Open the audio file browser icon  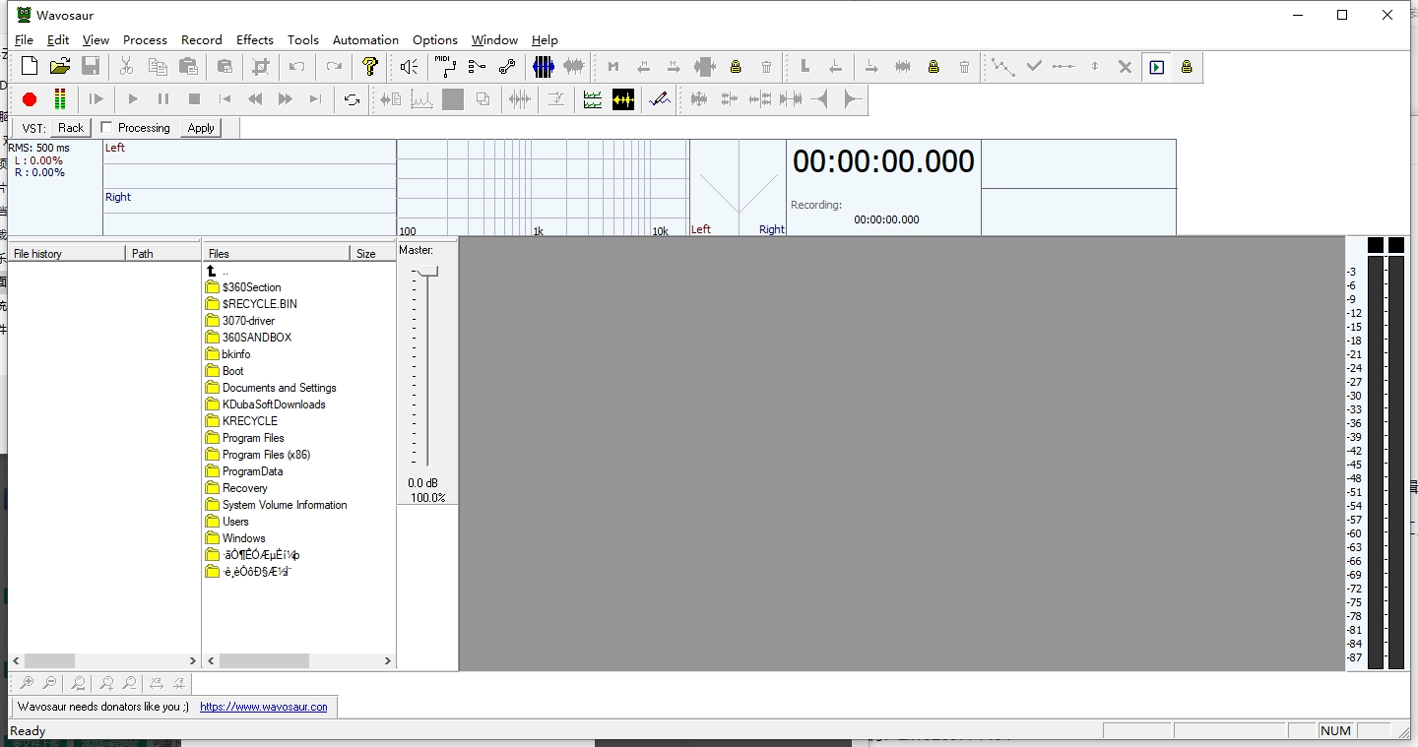(60, 67)
